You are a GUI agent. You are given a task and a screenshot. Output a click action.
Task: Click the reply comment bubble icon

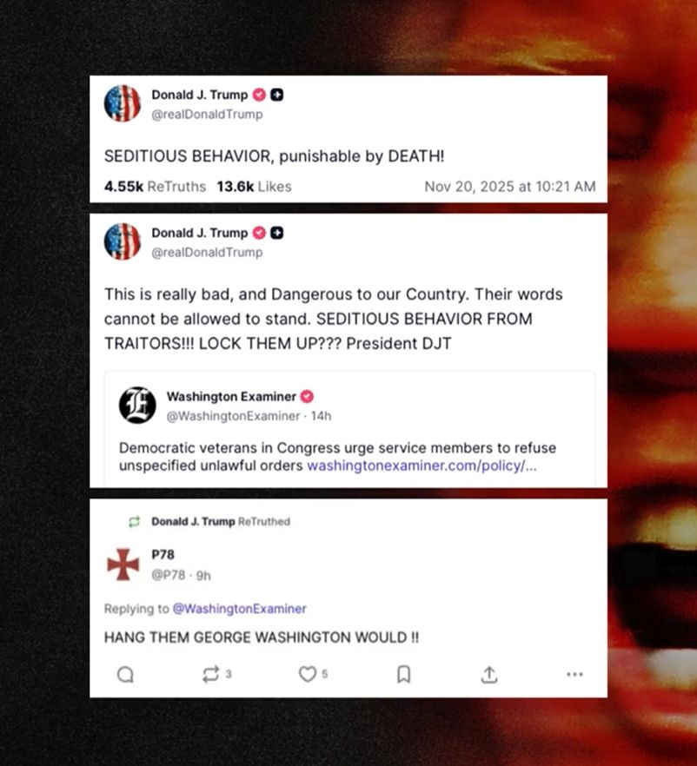[126, 674]
